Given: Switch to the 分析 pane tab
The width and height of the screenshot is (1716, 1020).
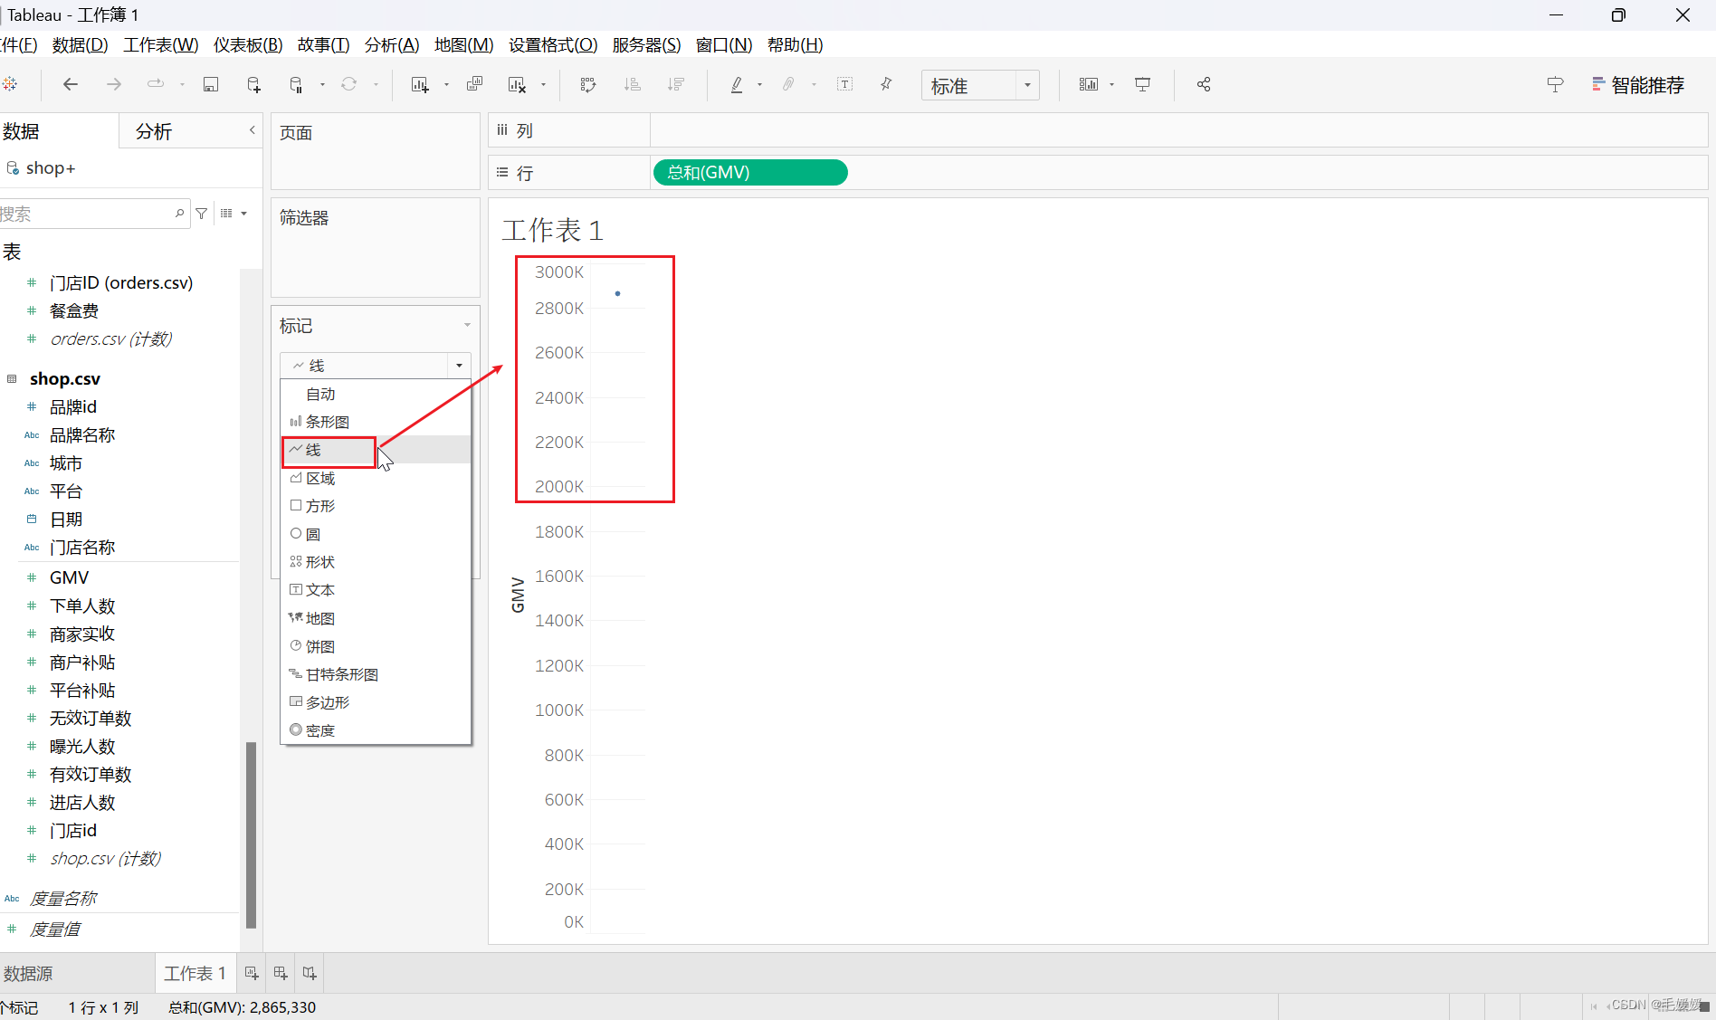Looking at the screenshot, I should 154,131.
